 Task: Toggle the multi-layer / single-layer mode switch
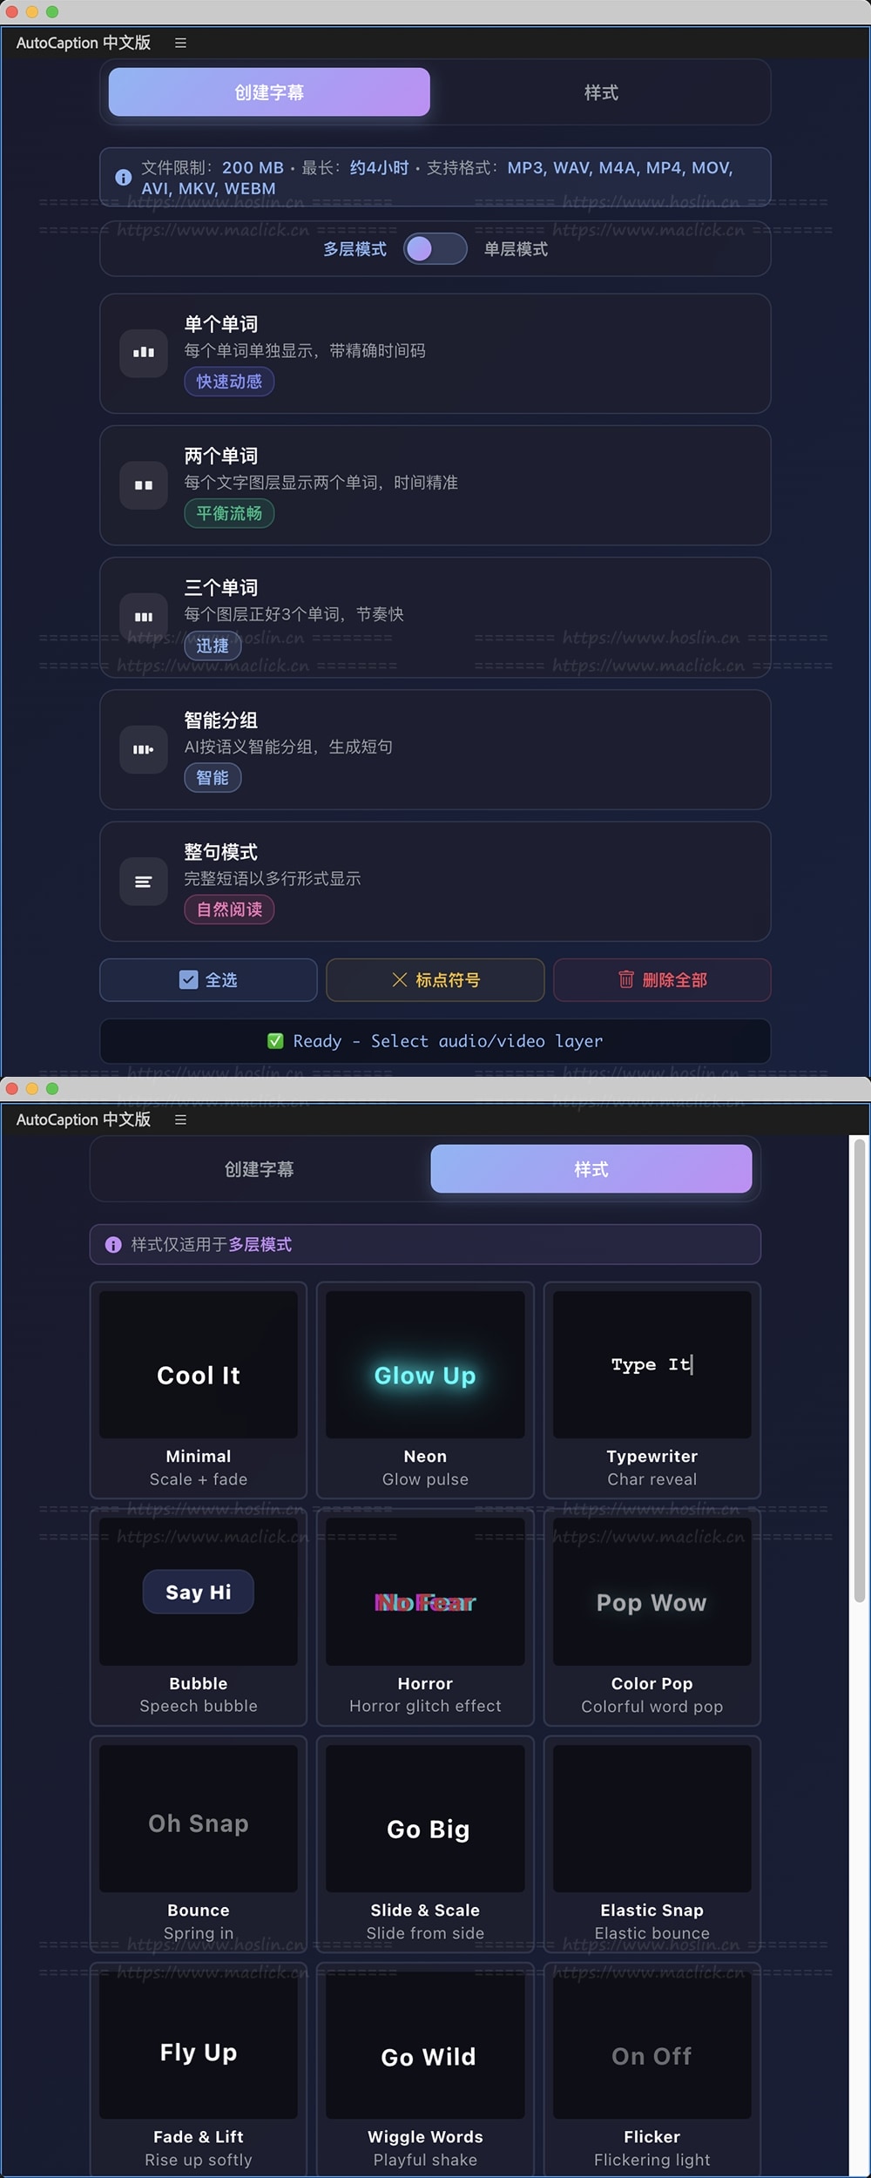[x=435, y=249]
